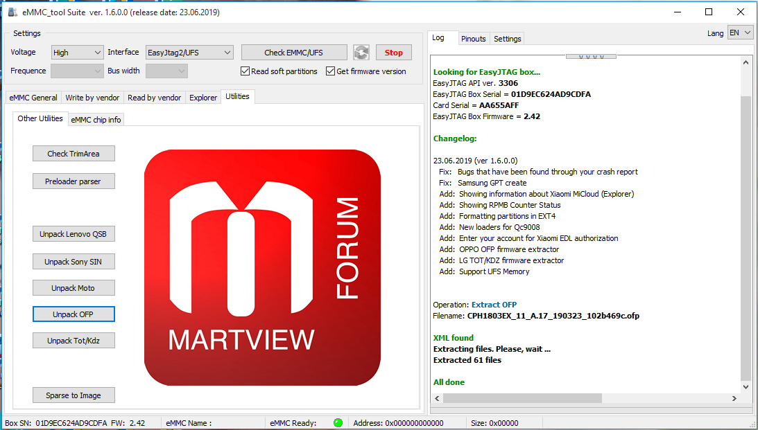Click the log scroll down arrow
Screen dimensions: 758x430
746,387
